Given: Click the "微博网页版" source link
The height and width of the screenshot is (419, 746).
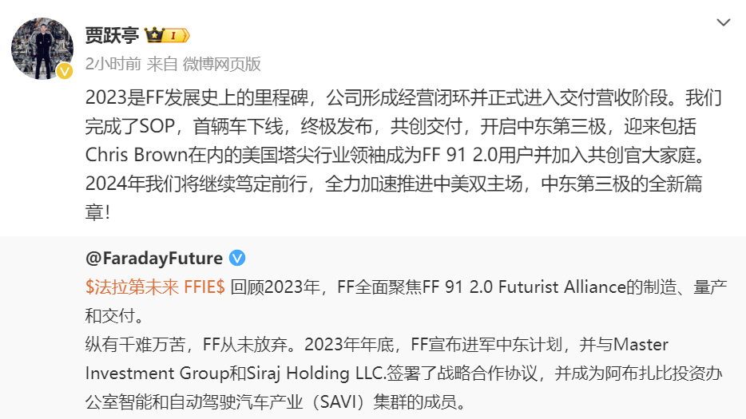Looking at the screenshot, I should point(222,64).
